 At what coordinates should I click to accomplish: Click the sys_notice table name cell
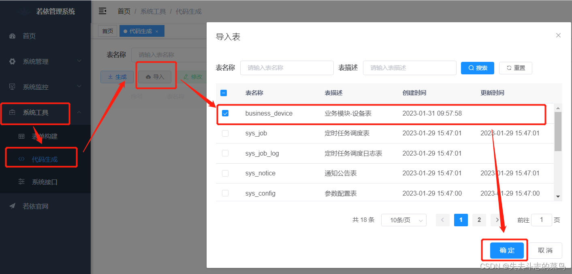point(260,173)
